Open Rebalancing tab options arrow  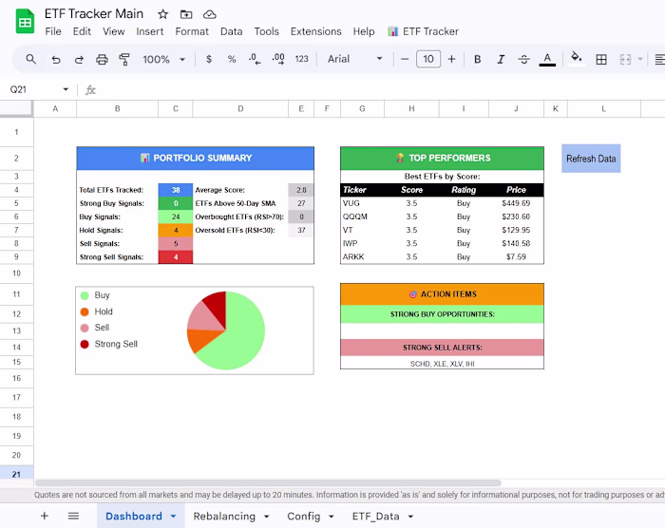pyautogui.click(x=266, y=516)
